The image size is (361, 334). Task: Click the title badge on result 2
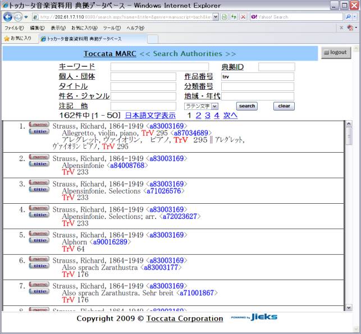[x=39, y=164]
